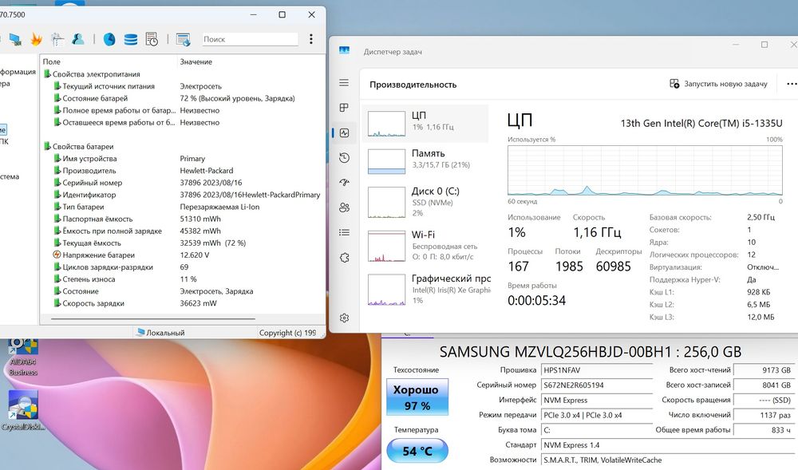798x470 pixels.
Task: Click the network monitor computer toolbar icon
Action: tap(15, 39)
